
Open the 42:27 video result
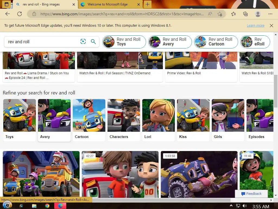pyautogui.click(x=120, y=174)
